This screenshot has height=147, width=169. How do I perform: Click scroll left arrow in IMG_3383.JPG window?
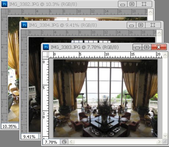coord(71,142)
